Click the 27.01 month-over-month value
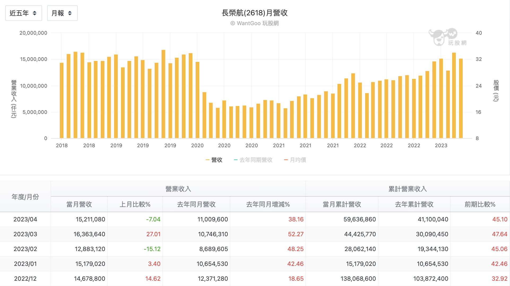510x286 pixels. tap(153, 234)
